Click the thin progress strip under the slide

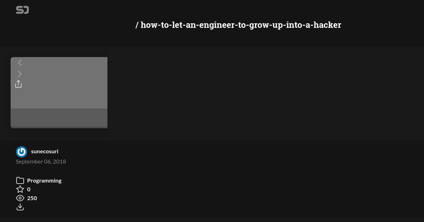click(x=59, y=127)
